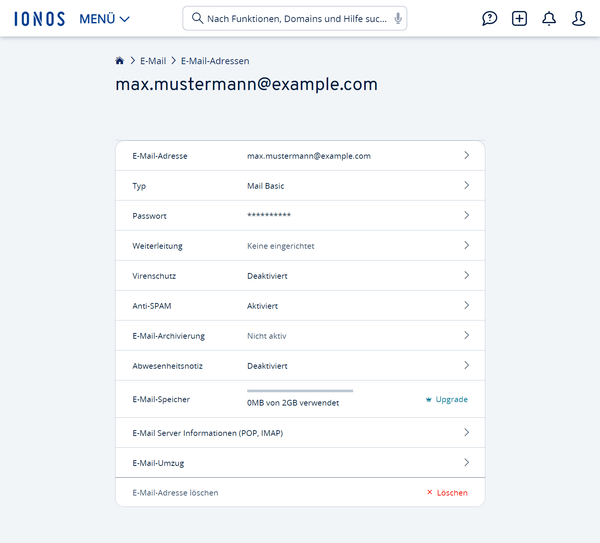Click the Upgrade link for E-Mail-Speicher
600x543 pixels.
tap(452, 399)
